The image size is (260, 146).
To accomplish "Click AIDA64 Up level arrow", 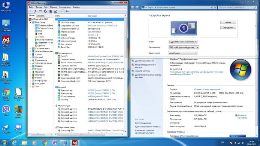I will [x=40, y=11].
